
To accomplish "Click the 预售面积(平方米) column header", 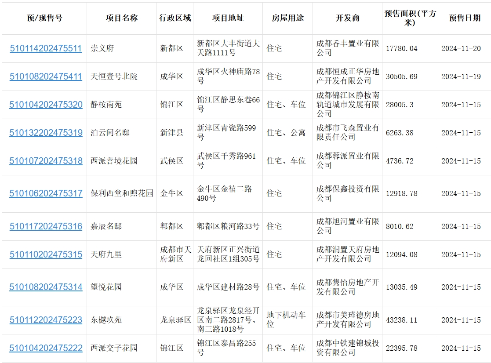I will click(x=410, y=18).
